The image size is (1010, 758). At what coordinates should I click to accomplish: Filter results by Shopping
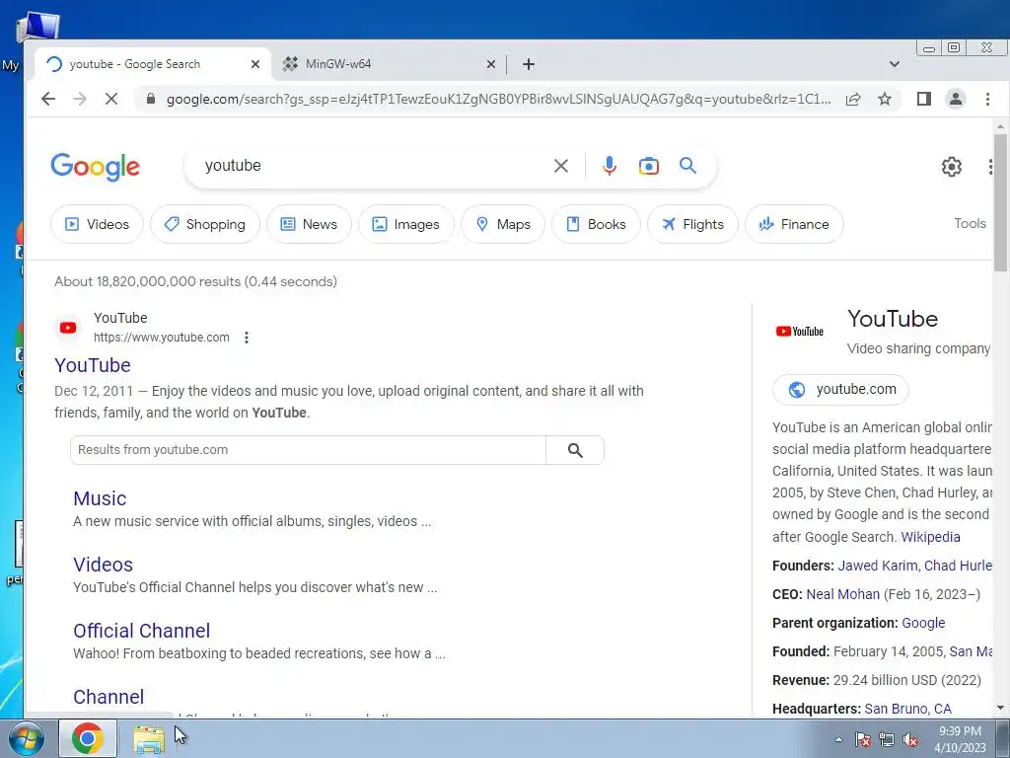[x=205, y=224]
